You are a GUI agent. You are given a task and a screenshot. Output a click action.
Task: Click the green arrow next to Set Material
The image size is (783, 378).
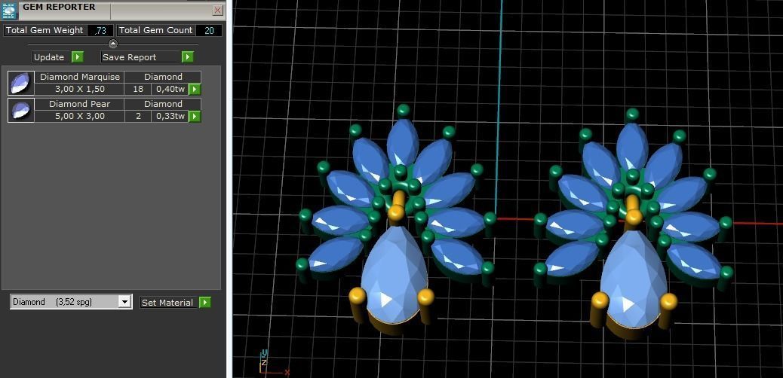pyautogui.click(x=204, y=302)
